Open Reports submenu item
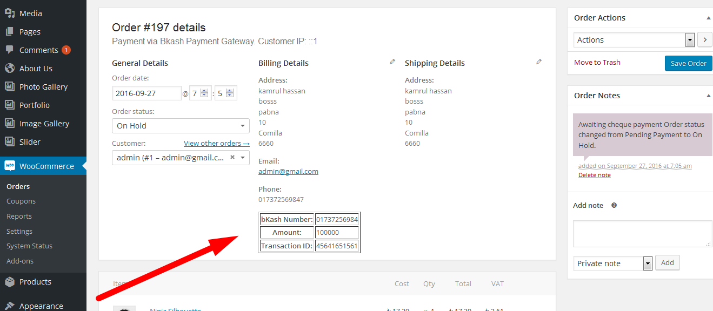The height and width of the screenshot is (311, 713). (x=19, y=216)
